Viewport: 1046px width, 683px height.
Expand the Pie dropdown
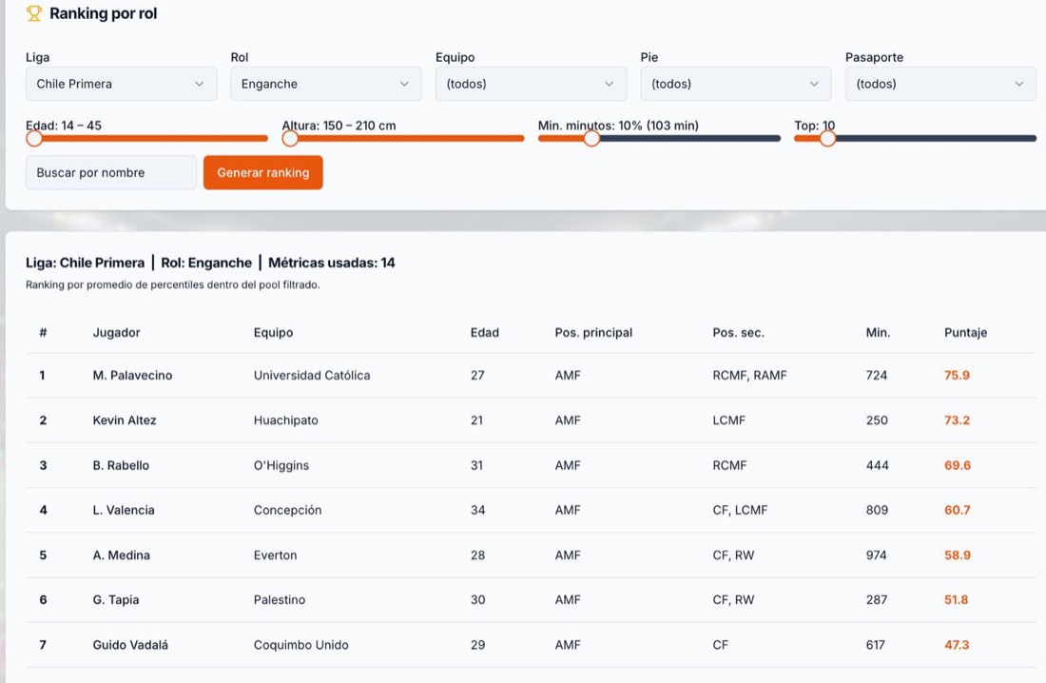(x=736, y=84)
